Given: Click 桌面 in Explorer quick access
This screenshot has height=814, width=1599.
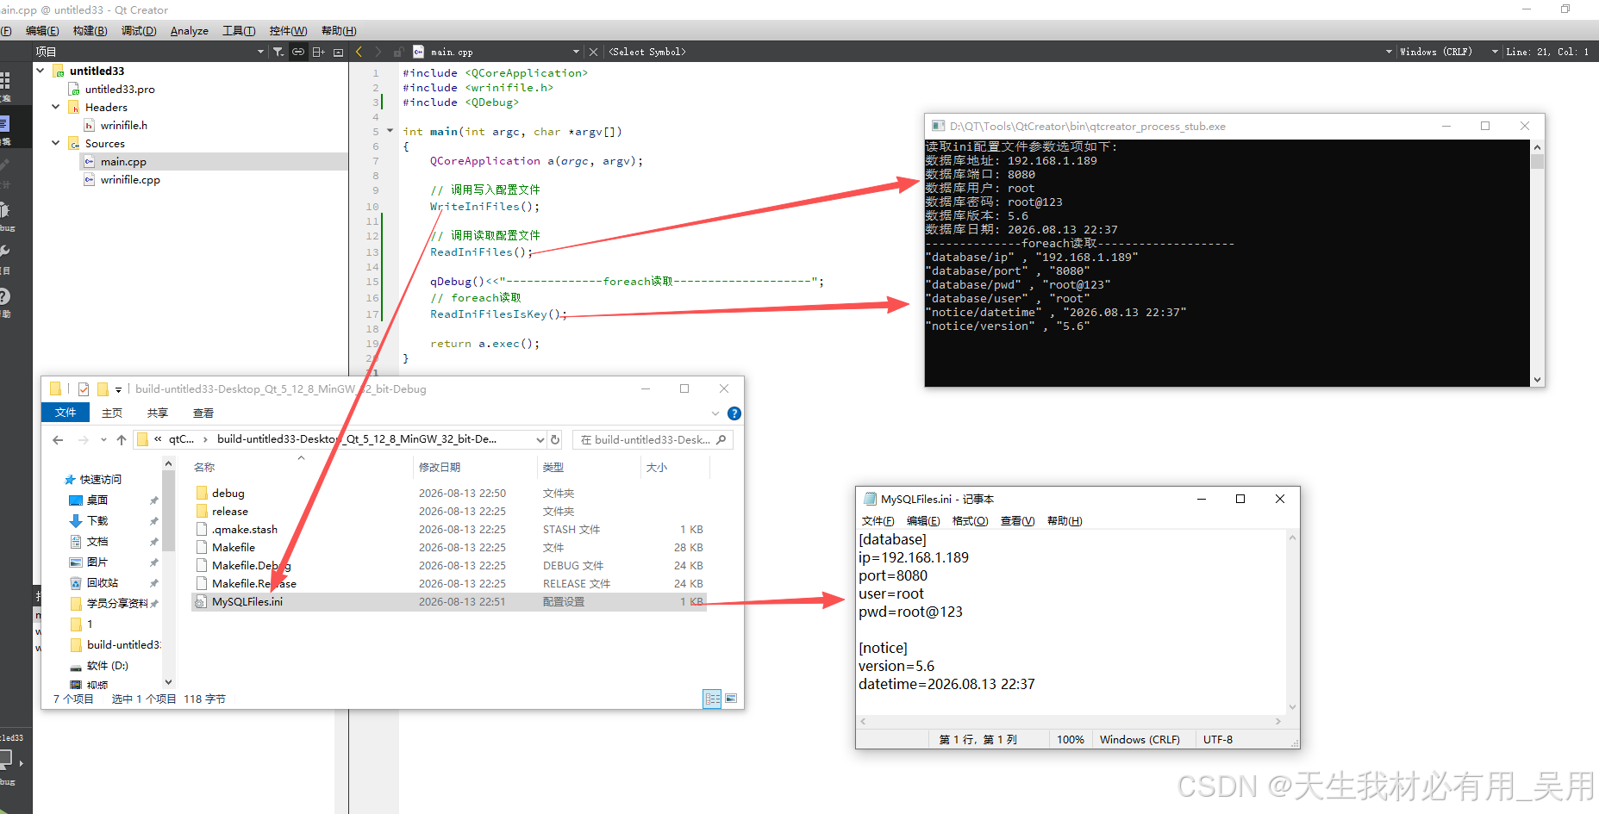Looking at the screenshot, I should 97,500.
